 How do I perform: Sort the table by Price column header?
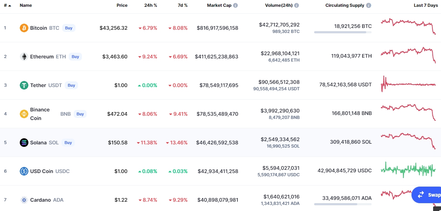122,6
